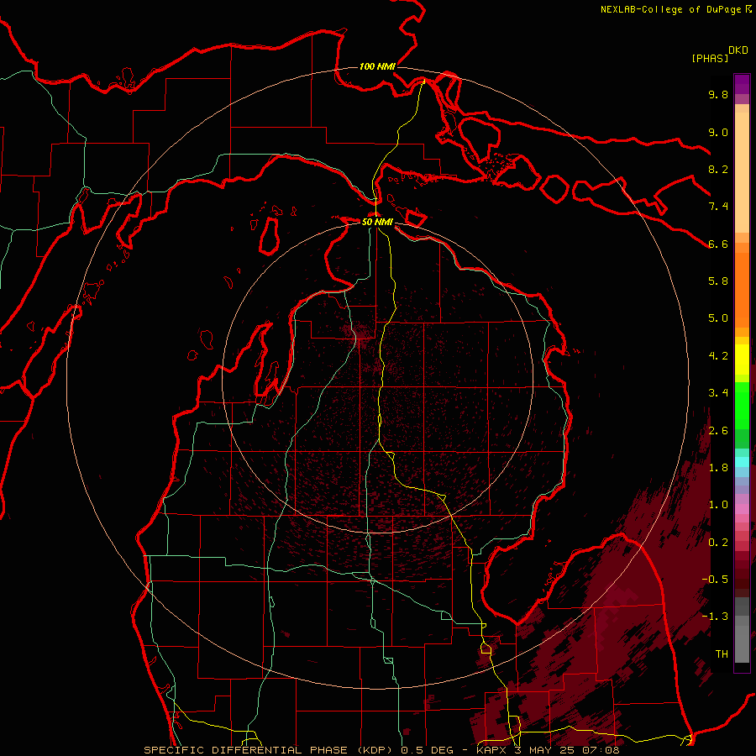Screen dimensions: 756x756
Task: Click the 1.8 value on color scale
Action: click(x=718, y=468)
